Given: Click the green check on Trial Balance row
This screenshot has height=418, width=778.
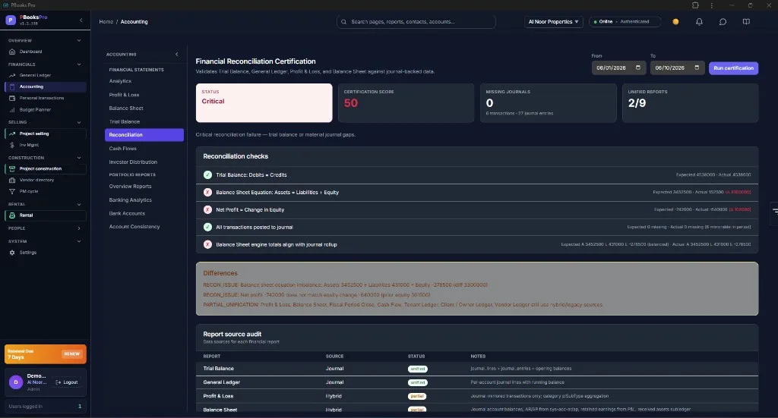Looking at the screenshot, I should [x=207, y=174].
